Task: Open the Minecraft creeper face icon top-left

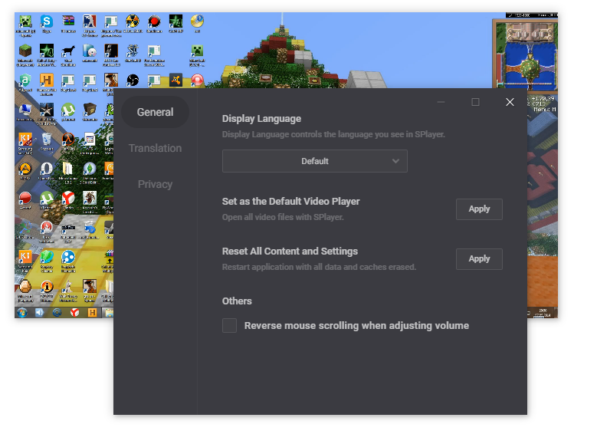Action: pos(25,22)
